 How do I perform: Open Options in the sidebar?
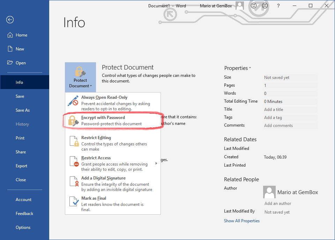(23, 227)
